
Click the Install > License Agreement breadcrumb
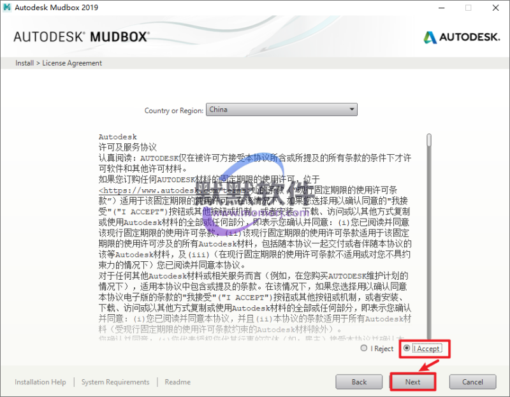(59, 63)
